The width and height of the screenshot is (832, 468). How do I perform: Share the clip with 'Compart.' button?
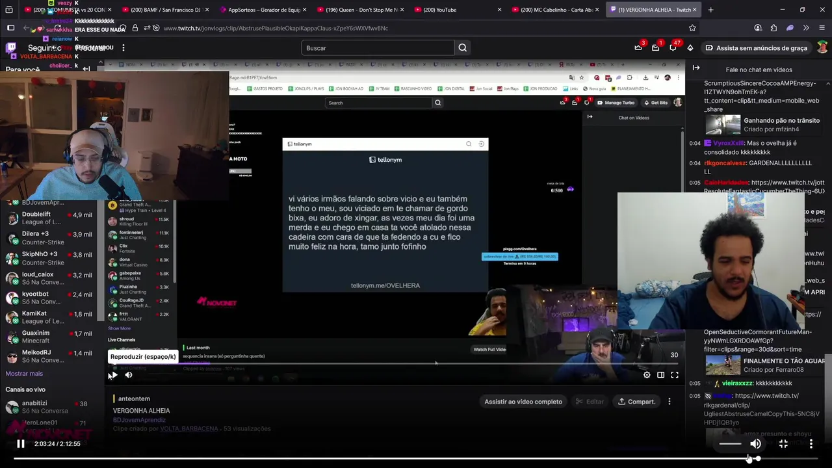(636, 402)
